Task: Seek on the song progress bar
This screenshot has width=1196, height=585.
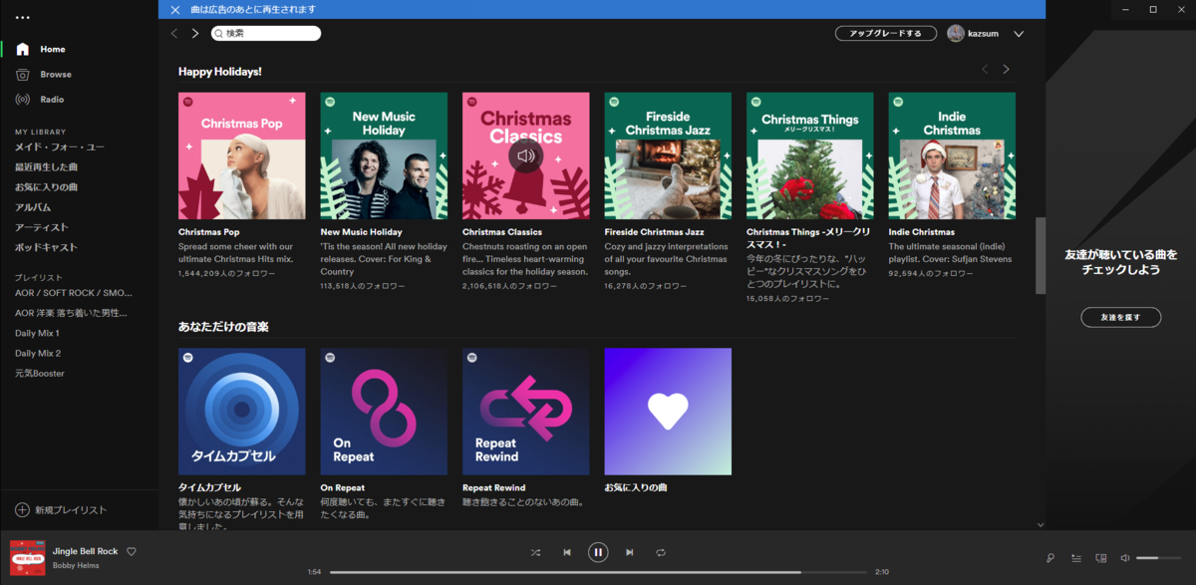Action: pyautogui.click(x=598, y=572)
